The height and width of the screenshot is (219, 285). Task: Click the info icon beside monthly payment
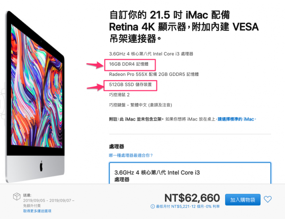point(153,206)
